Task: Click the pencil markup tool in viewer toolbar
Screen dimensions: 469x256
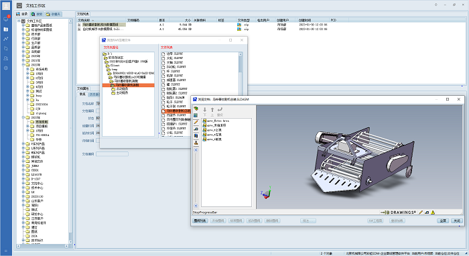Action: [x=196, y=122]
